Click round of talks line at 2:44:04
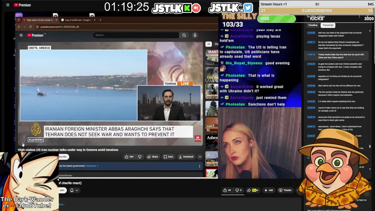Image resolution: width=375 pixels, height=211 pixels. (336, 109)
